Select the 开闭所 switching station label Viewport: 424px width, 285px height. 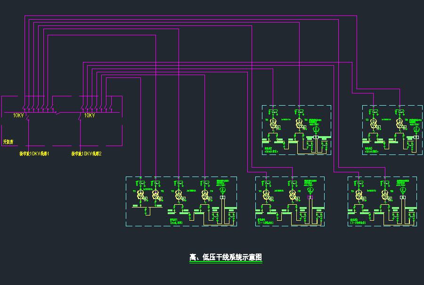click(x=8, y=141)
